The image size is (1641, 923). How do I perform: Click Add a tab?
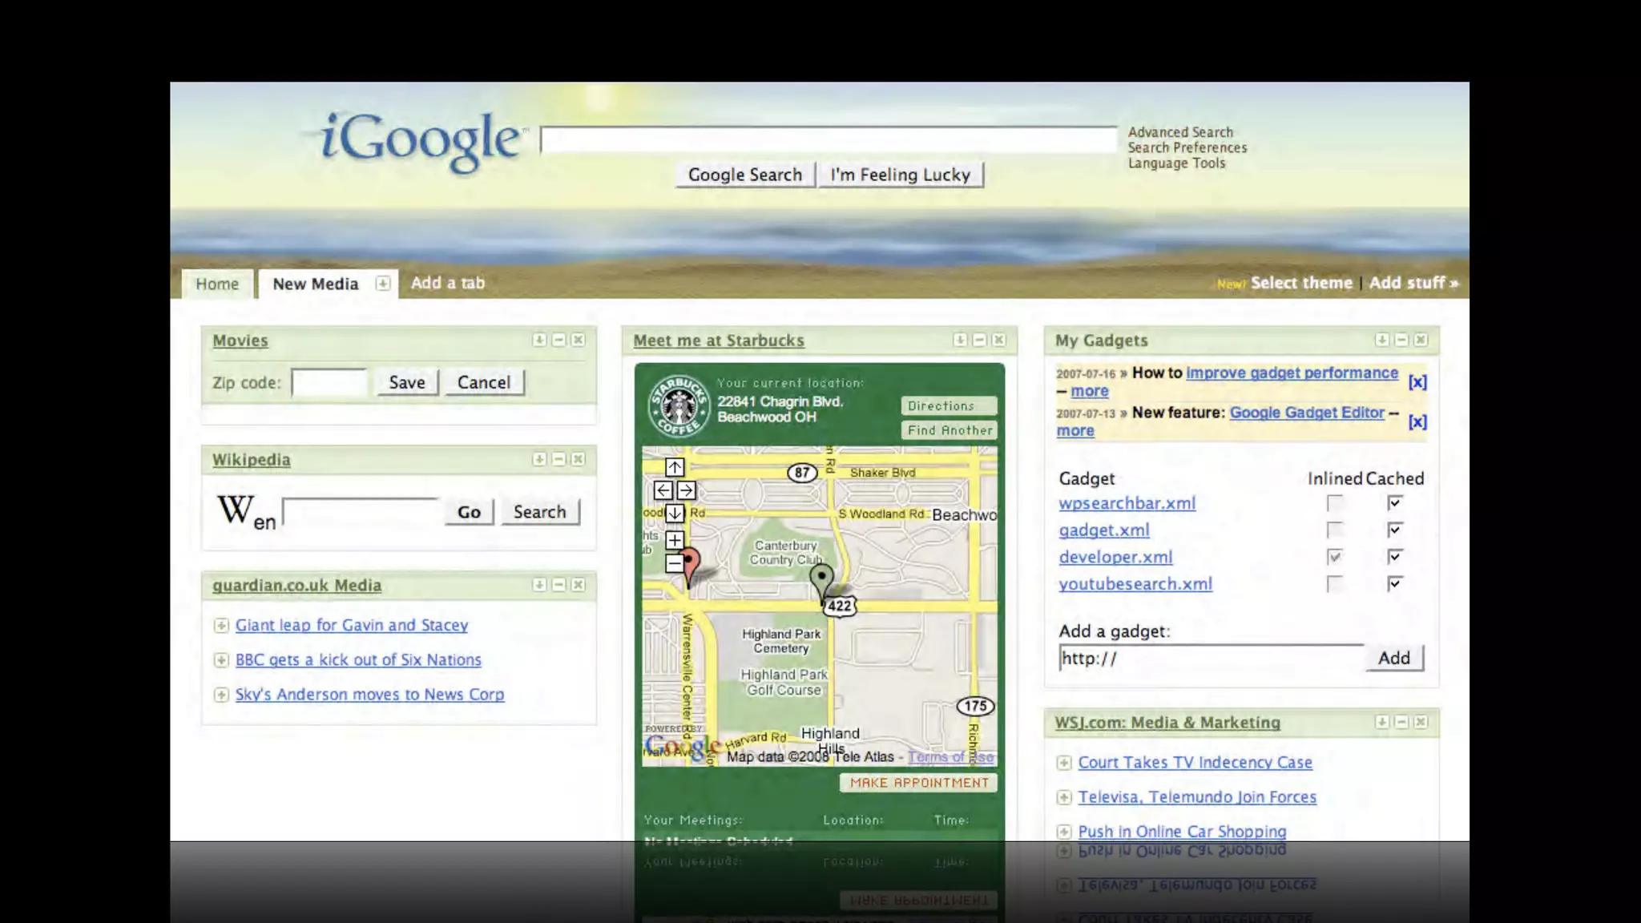[447, 283]
